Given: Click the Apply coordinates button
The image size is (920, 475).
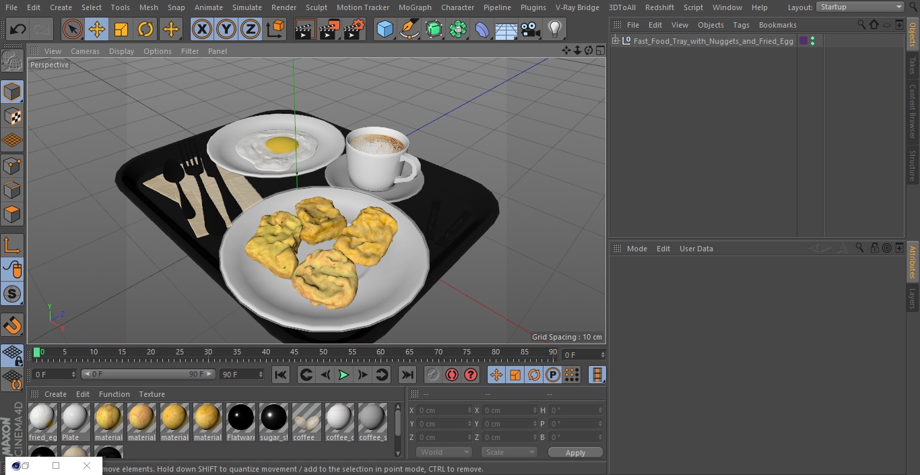Looking at the screenshot, I should pyautogui.click(x=575, y=453).
